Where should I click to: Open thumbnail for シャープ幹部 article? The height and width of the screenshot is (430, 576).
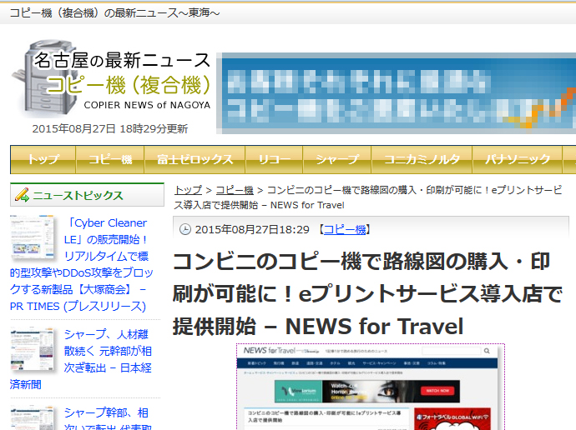(33, 418)
